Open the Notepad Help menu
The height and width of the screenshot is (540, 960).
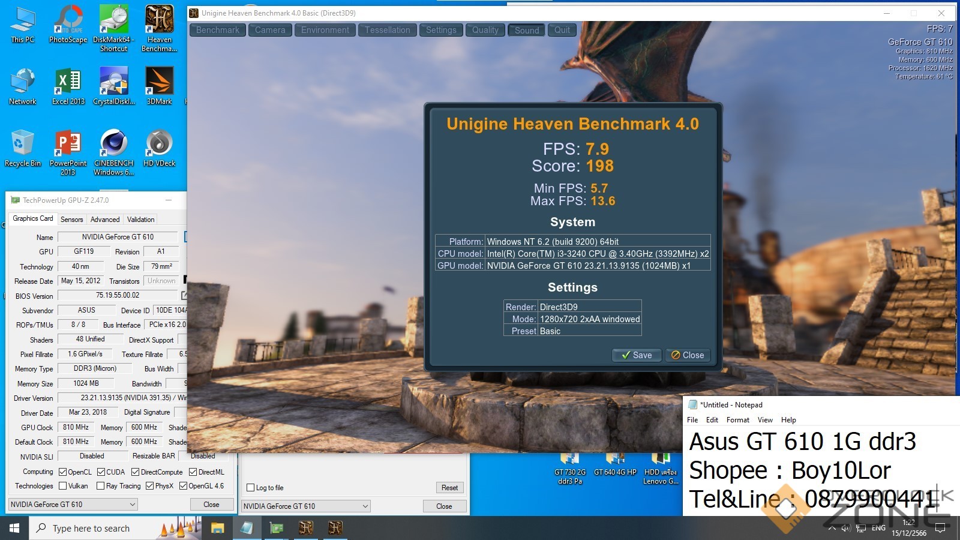coord(788,420)
